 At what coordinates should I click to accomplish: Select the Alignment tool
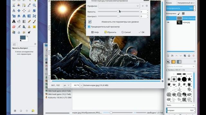[24, 11]
